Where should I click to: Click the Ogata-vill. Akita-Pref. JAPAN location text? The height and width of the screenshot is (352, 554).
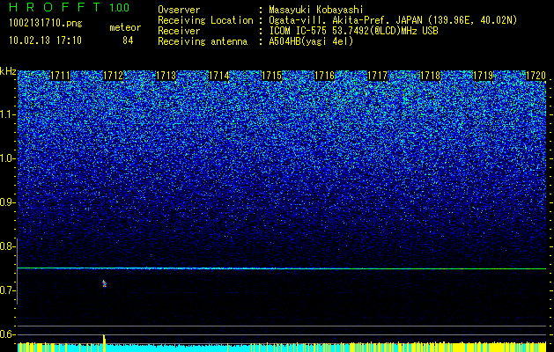[393, 20]
